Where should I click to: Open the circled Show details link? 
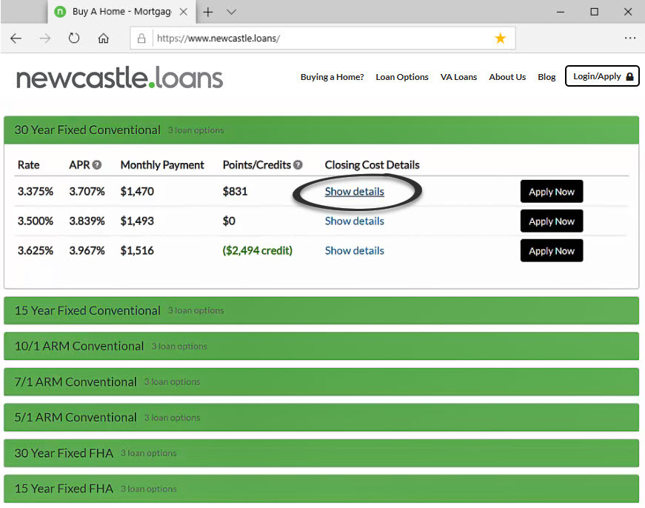(x=354, y=191)
